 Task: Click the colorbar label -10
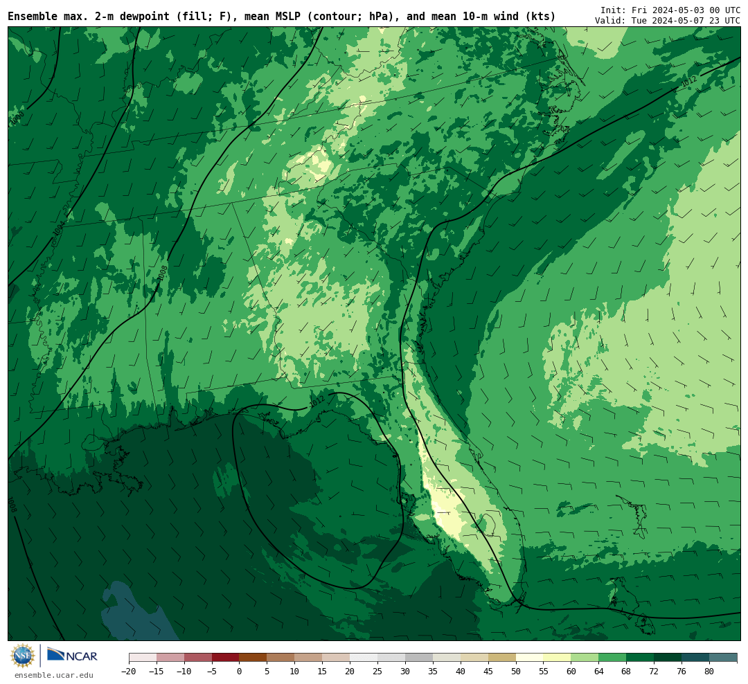[184, 671]
